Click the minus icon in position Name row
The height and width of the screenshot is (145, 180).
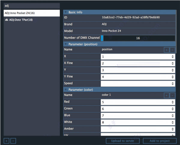point(172,50)
